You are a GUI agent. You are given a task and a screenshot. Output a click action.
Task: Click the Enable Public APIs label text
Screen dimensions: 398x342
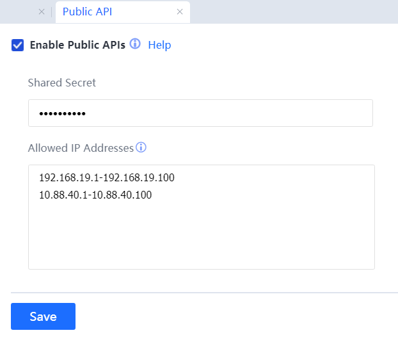click(x=77, y=45)
